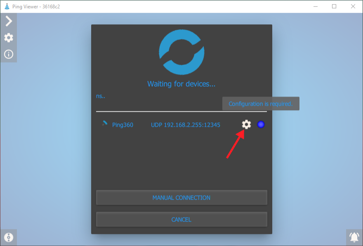This screenshot has height=246, width=363.
Task: Open Ping360 configuration gear icon
Action: (246, 124)
